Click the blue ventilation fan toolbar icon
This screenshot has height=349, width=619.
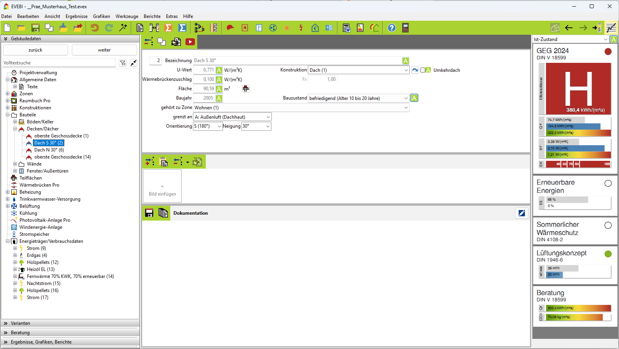click(273, 28)
